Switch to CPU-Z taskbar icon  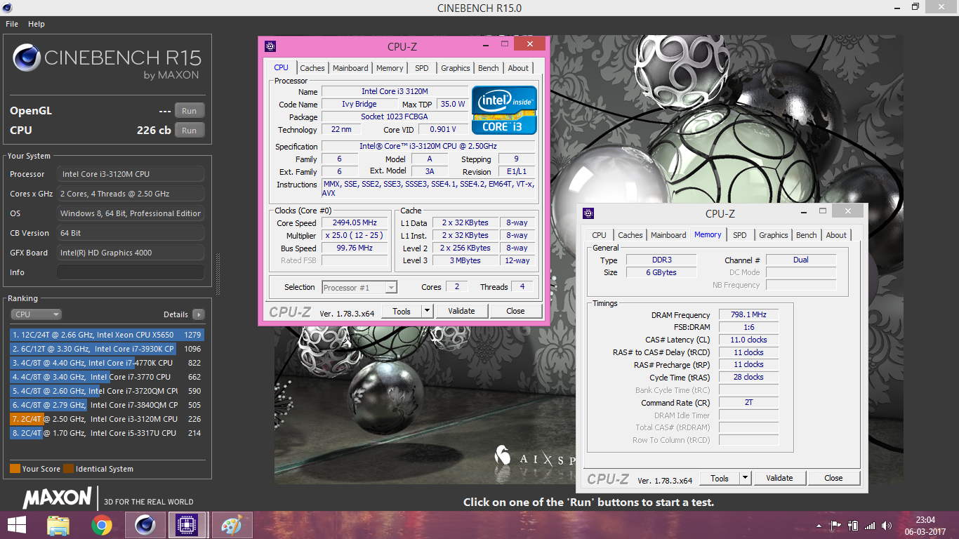click(187, 525)
